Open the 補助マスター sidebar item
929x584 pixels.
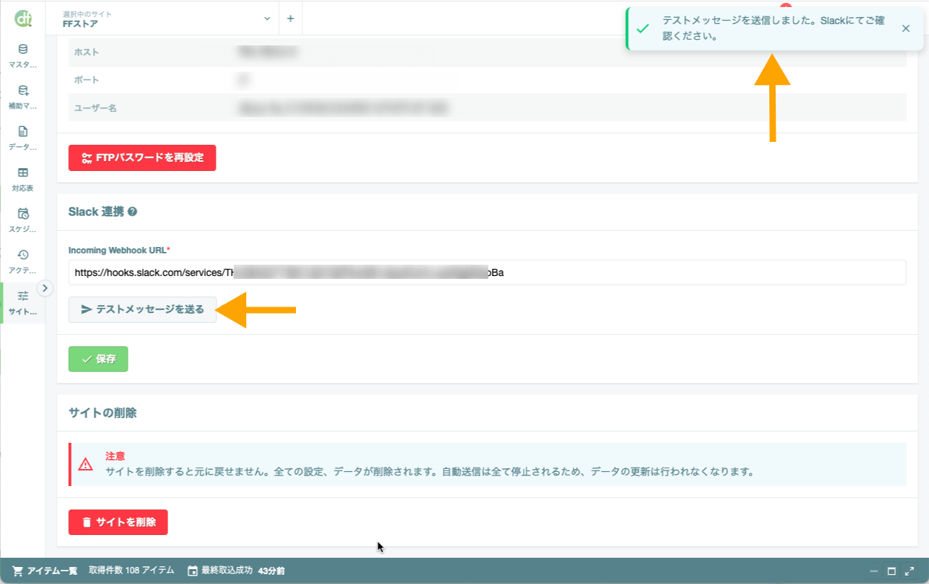pos(23,97)
